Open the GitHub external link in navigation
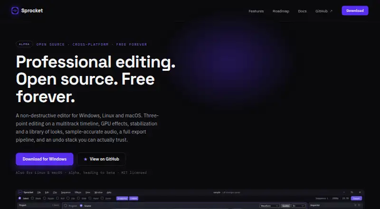 pyautogui.click(x=324, y=11)
